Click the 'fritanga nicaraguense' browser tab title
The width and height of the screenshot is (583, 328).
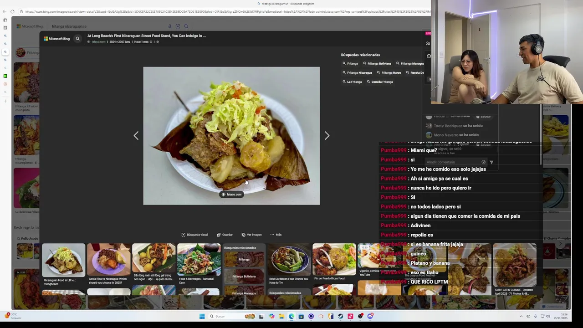(x=288, y=4)
